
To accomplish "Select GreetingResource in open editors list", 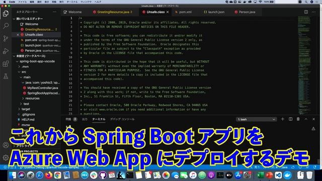I will tap(39, 29).
